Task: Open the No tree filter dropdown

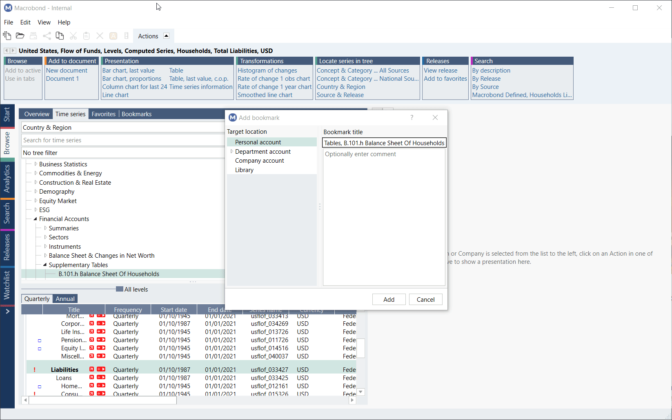Action: tap(123, 153)
